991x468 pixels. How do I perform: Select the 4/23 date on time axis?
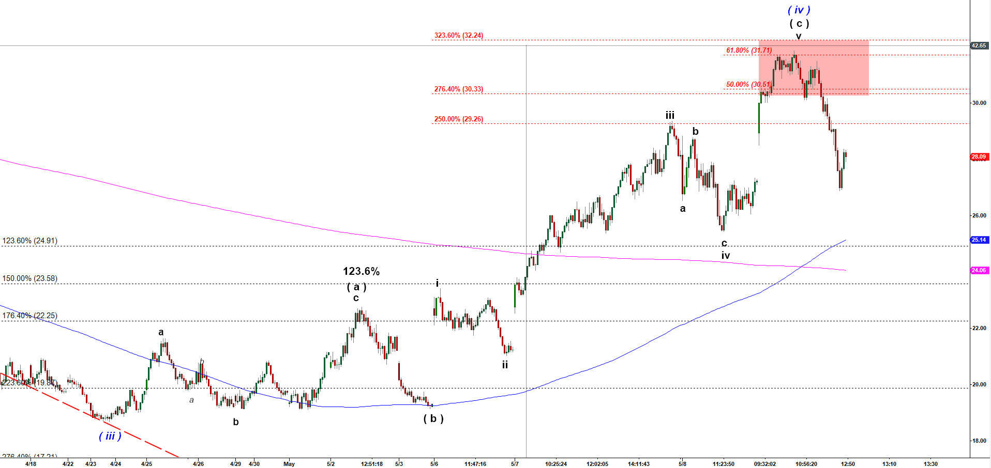click(91, 464)
